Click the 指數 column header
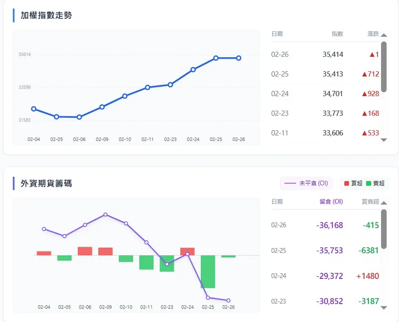Screen dimensions: 399x322 coord(337,34)
